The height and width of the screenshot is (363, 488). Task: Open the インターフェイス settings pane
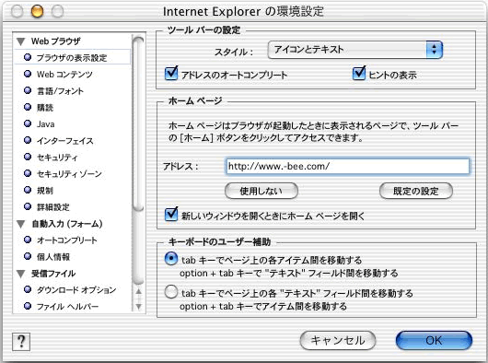65,141
